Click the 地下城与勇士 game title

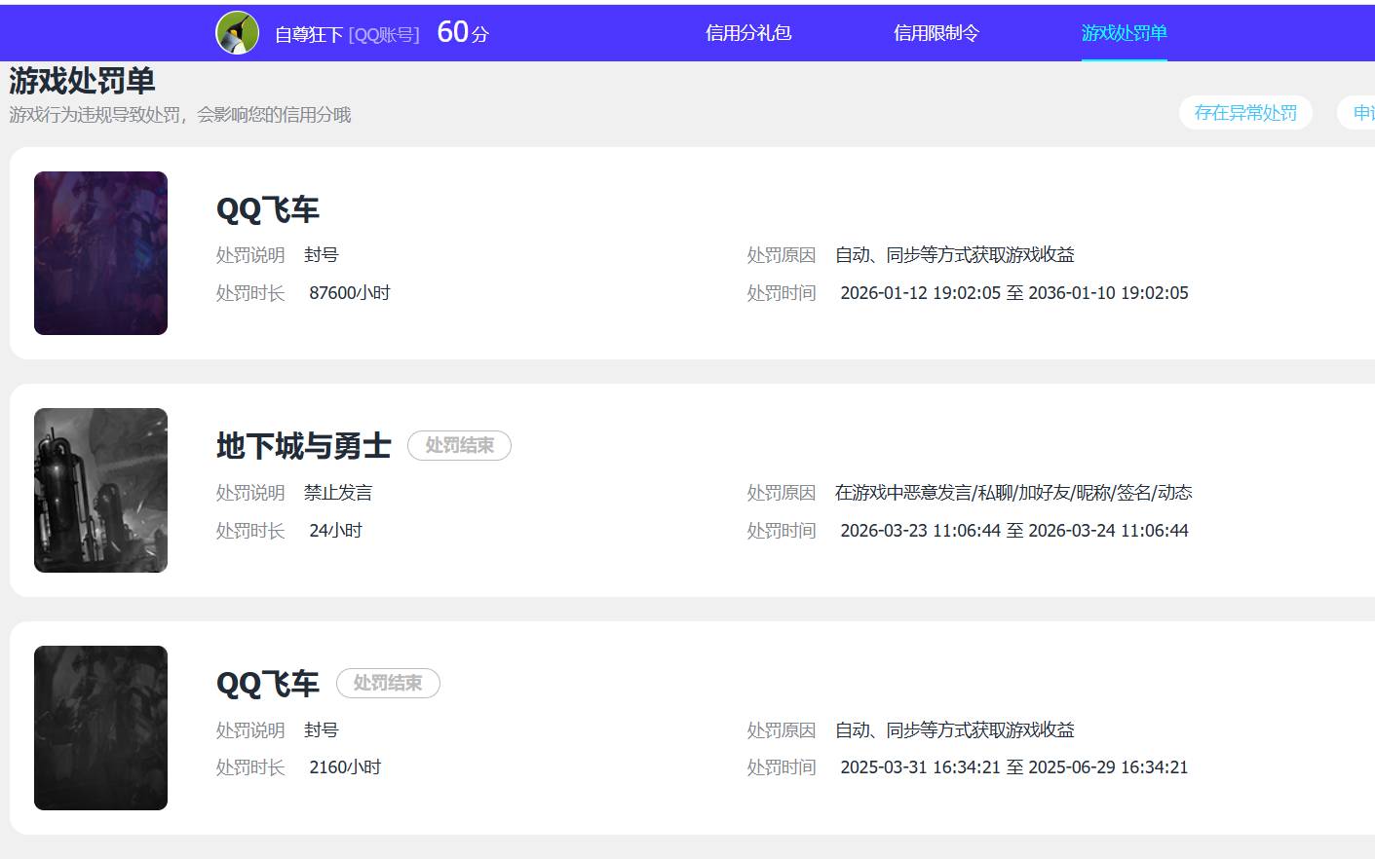click(304, 446)
